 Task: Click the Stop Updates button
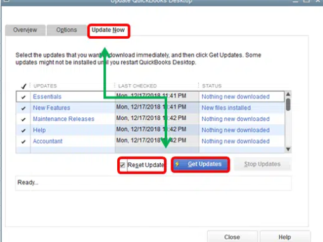262,164
